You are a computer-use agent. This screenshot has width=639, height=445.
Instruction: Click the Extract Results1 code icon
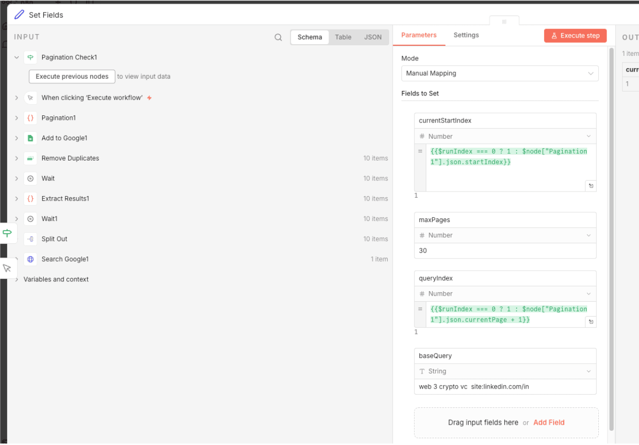point(30,199)
